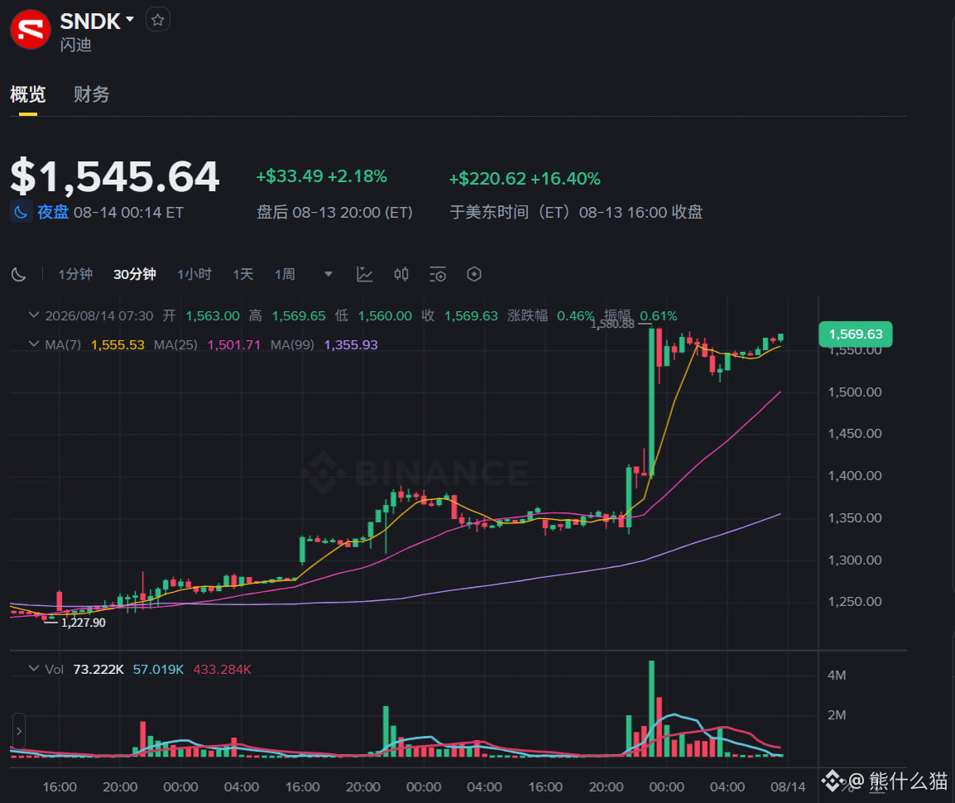Screen dimensions: 955x803
Task: Switch to the 财务 tab
Action: pos(91,94)
